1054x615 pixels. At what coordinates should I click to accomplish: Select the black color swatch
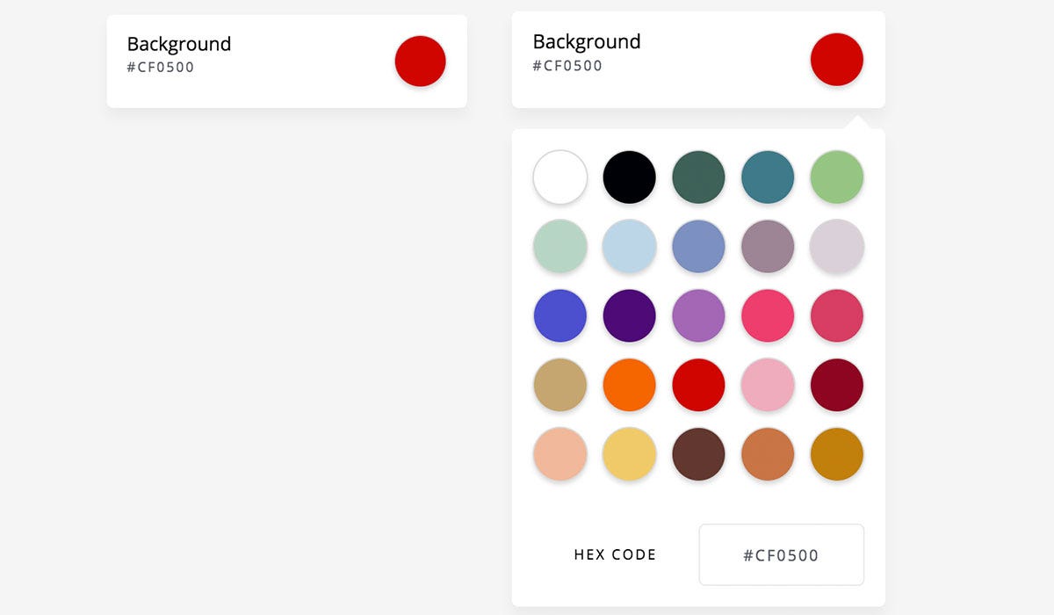pyautogui.click(x=629, y=177)
